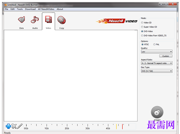Open the Quality dropdown showing Low
Image resolution: width=180 pixels, height=134 pixels.
point(157,52)
